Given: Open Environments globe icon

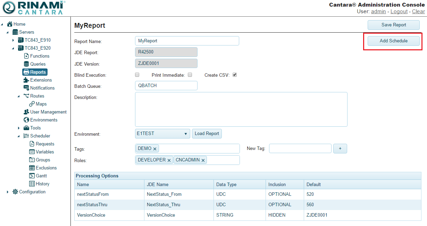Looking at the screenshot, I should 26,120.
